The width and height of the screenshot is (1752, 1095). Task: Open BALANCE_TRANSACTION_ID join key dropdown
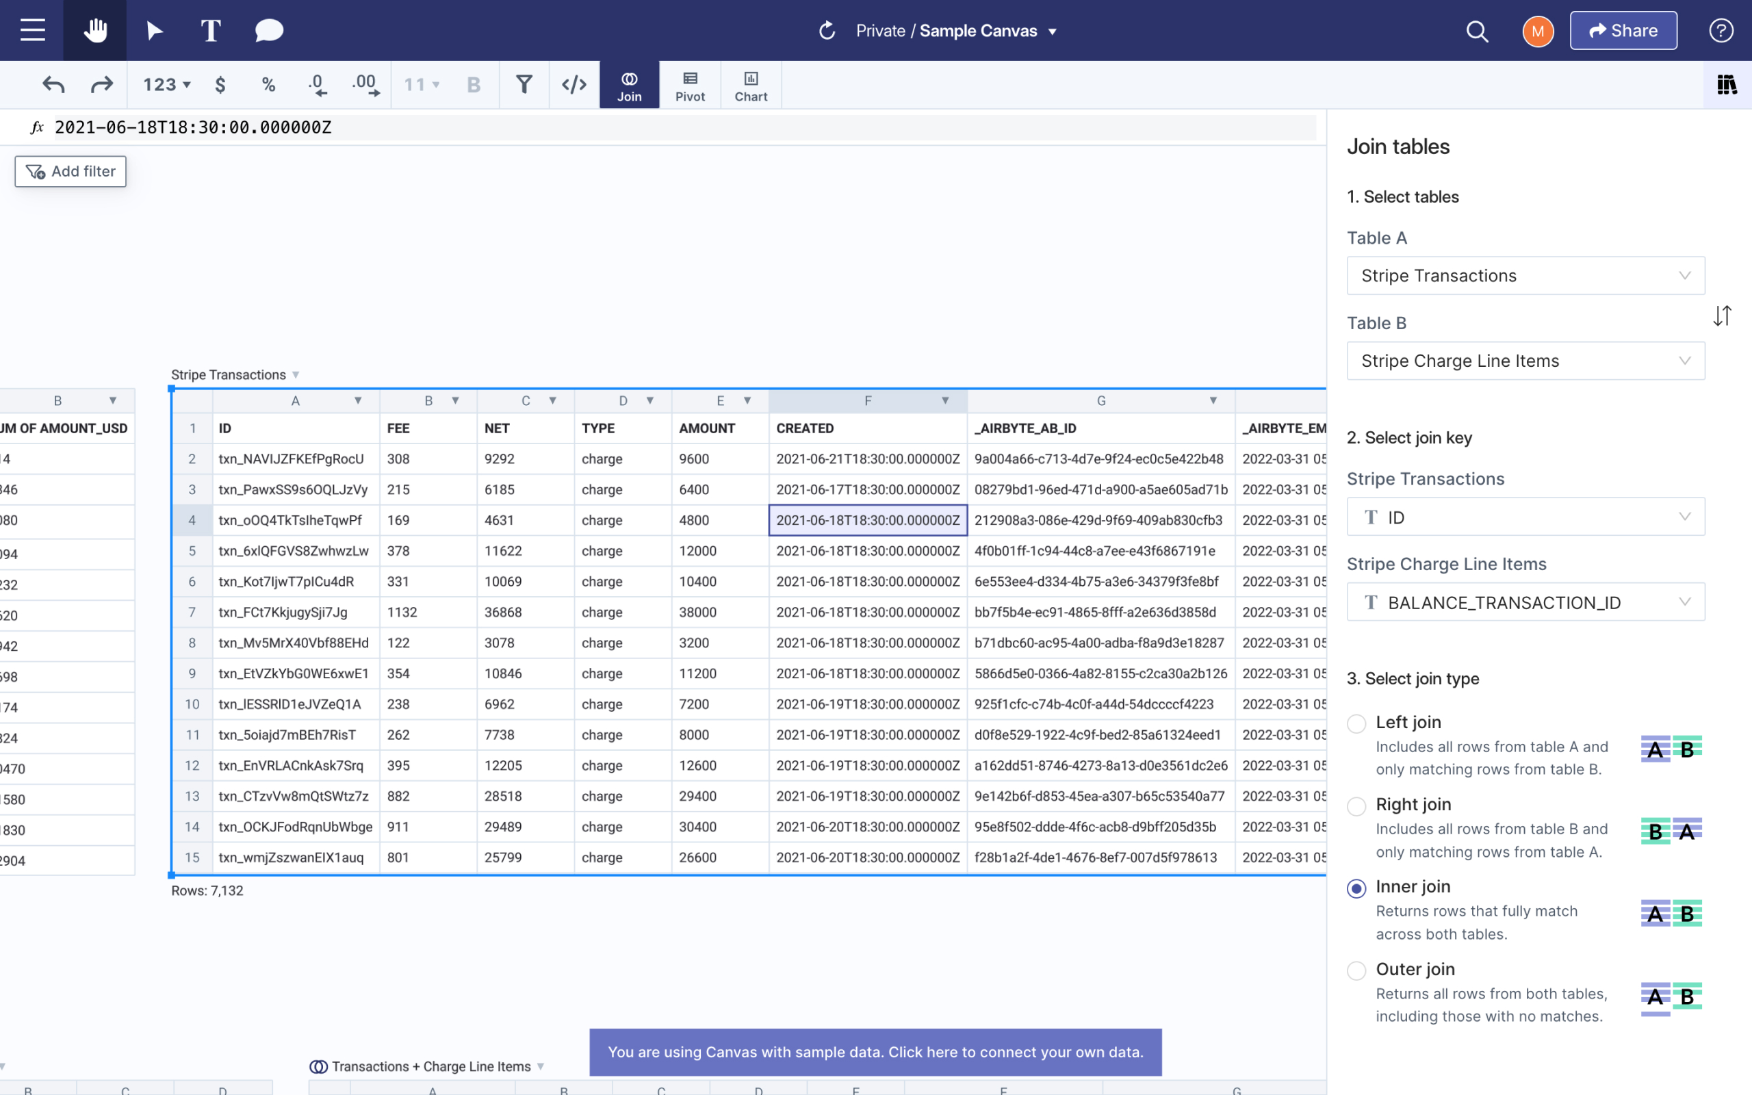click(1525, 602)
